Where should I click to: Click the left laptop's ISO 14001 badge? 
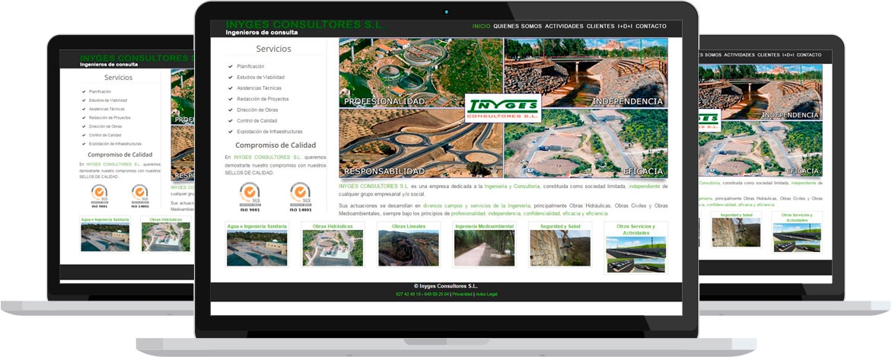140,196
